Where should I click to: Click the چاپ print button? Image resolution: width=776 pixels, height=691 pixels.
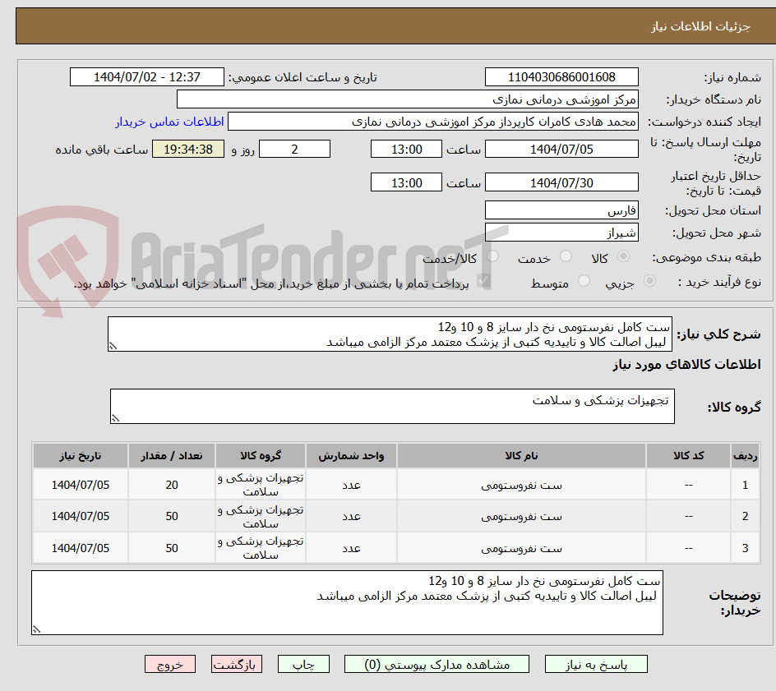click(x=303, y=664)
